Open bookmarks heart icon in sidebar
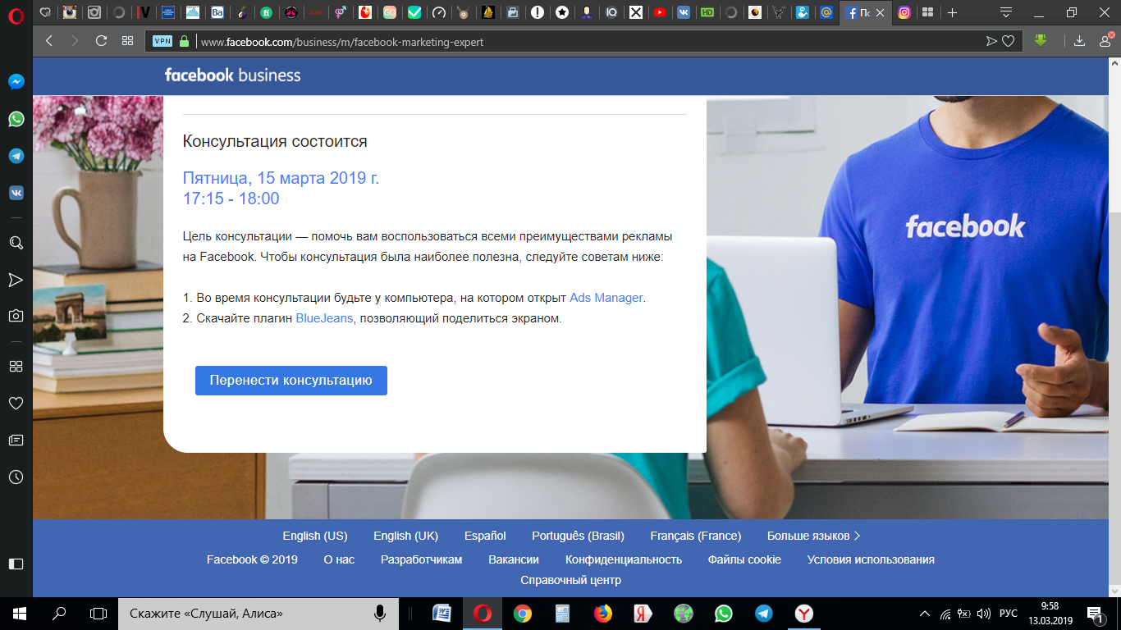1121x630 pixels. point(16,403)
